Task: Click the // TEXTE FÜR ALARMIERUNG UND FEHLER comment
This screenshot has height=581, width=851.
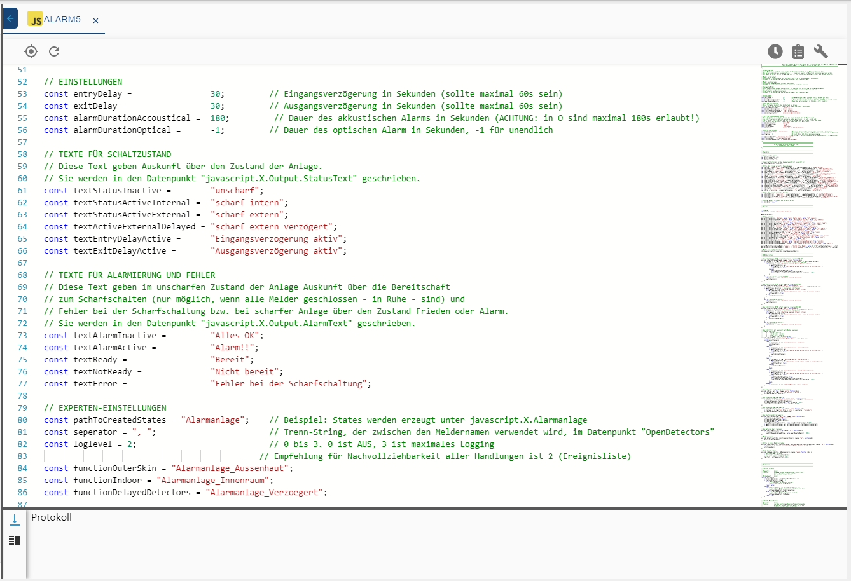Action: pyautogui.click(x=130, y=275)
